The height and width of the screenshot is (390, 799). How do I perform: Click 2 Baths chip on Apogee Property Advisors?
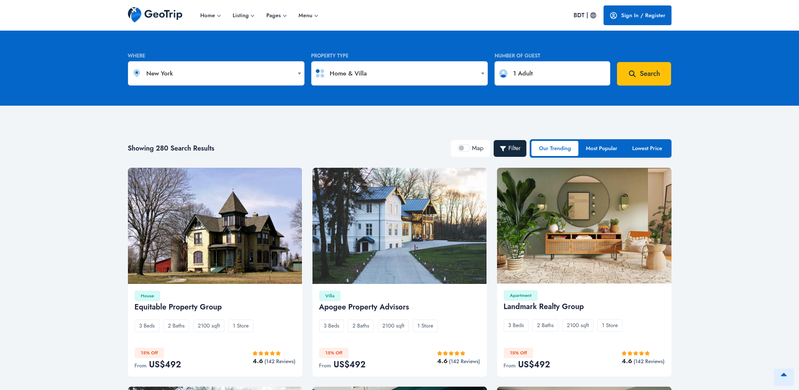tap(361, 326)
